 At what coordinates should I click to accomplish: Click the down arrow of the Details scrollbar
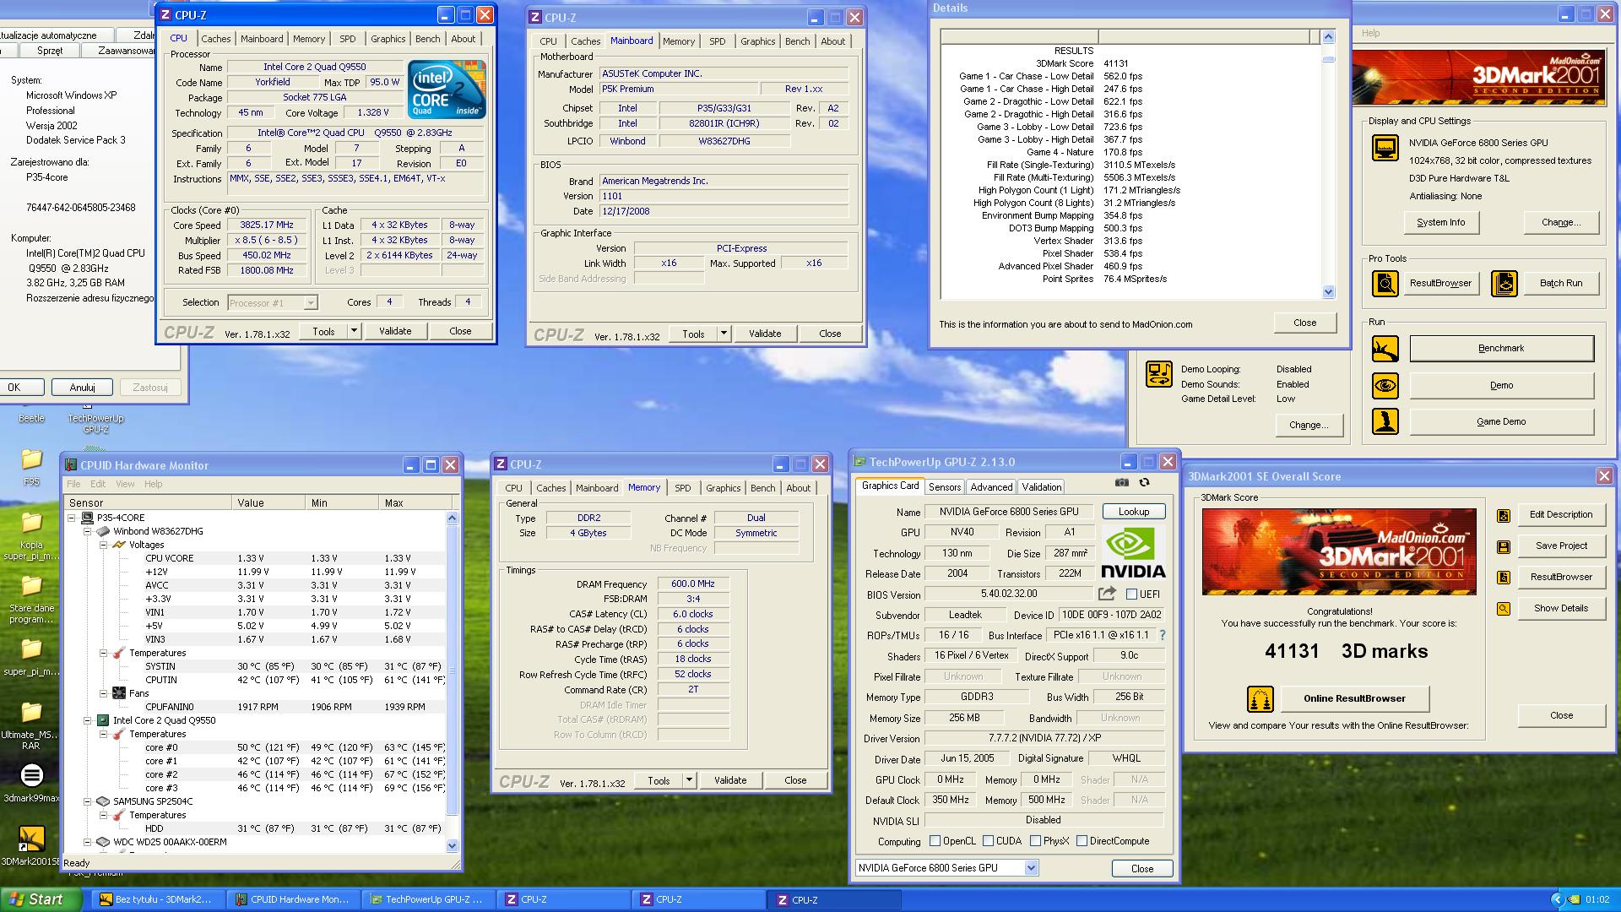coord(1328,292)
